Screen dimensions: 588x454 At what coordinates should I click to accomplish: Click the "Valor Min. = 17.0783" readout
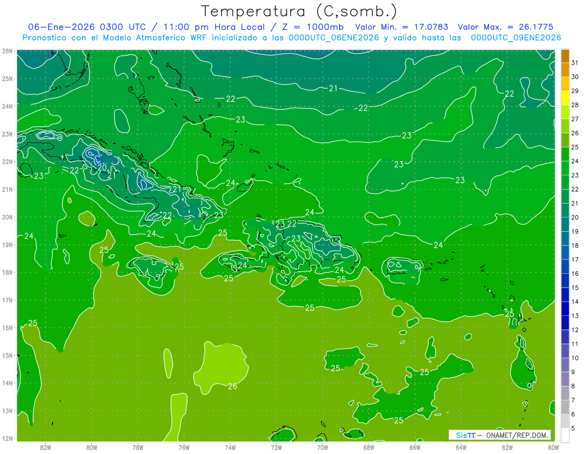[402, 27]
